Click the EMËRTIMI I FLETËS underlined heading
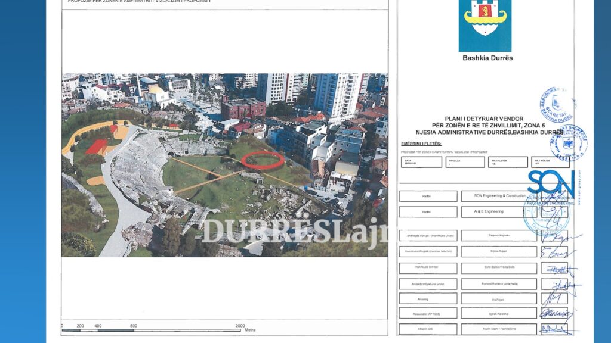The image size is (611, 343). [x=423, y=145]
